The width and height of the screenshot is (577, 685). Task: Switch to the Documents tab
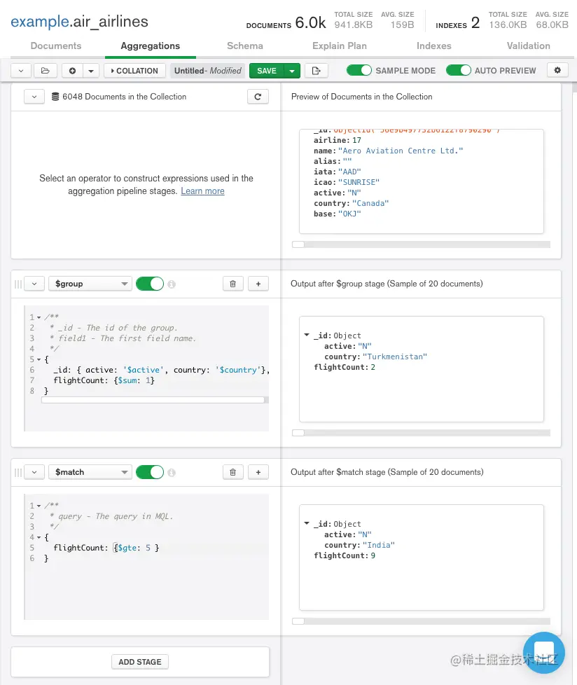pos(56,46)
